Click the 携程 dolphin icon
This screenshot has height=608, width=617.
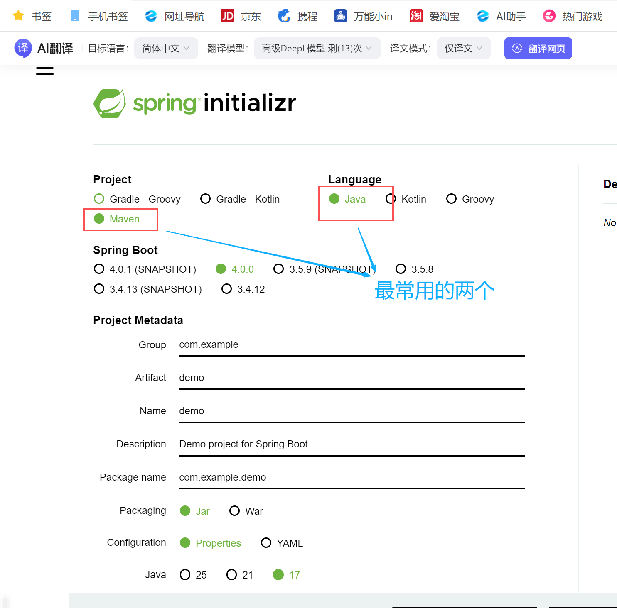[x=284, y=16]
